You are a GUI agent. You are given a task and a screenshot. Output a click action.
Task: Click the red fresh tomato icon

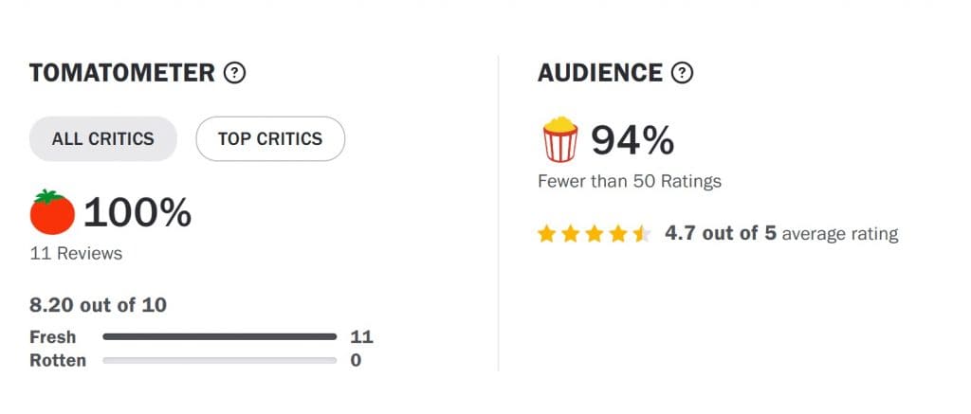(52, 212)
